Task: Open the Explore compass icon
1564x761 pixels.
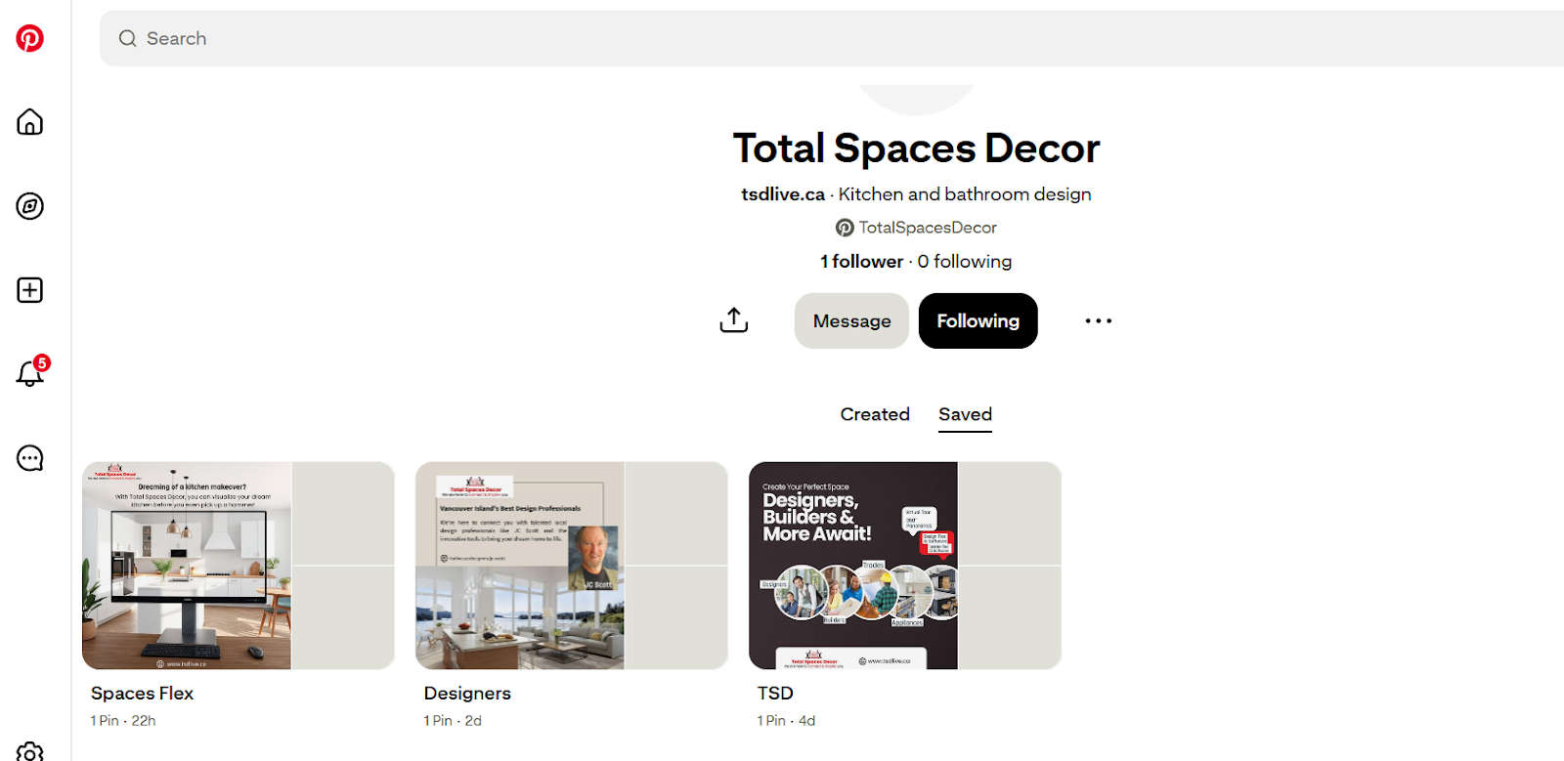Action: click(x=30, y=206)
